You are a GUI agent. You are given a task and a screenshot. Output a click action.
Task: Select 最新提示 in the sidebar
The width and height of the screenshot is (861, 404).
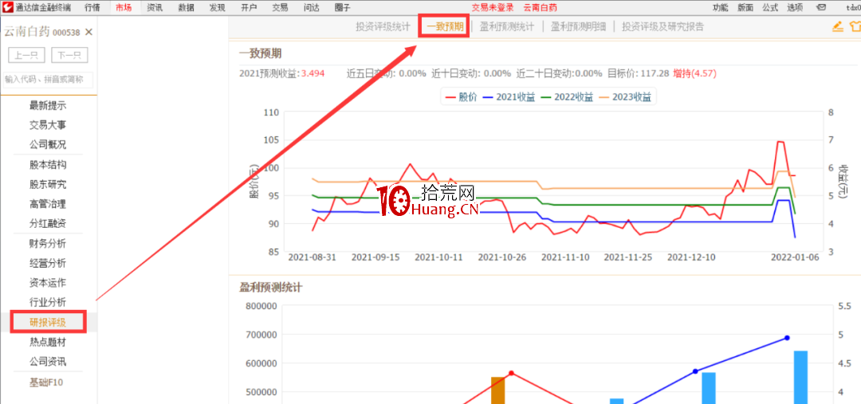coord(48,105)
